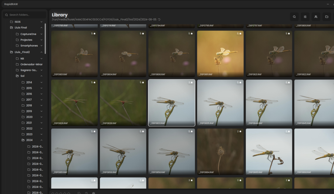
Task: Select the _DSF0804.RAF thumbnail
Action: (123, 54)
